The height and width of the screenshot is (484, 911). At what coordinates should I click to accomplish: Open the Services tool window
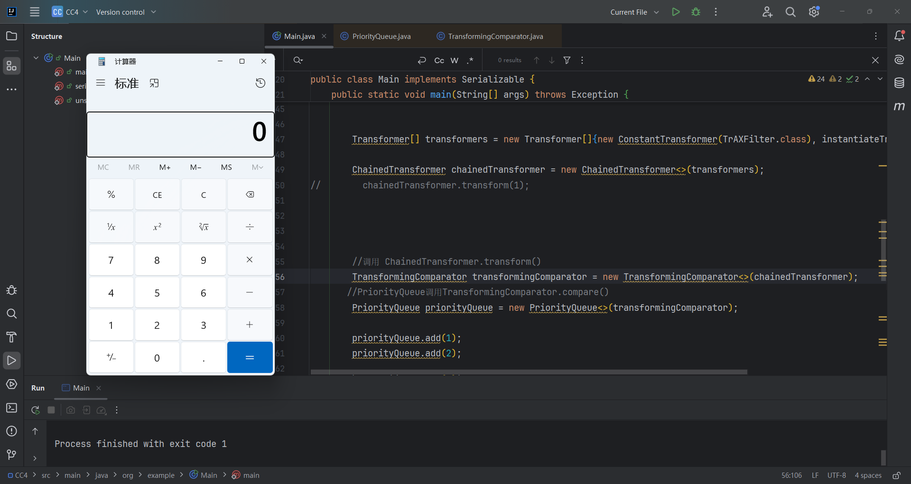[x=12, y=384]
